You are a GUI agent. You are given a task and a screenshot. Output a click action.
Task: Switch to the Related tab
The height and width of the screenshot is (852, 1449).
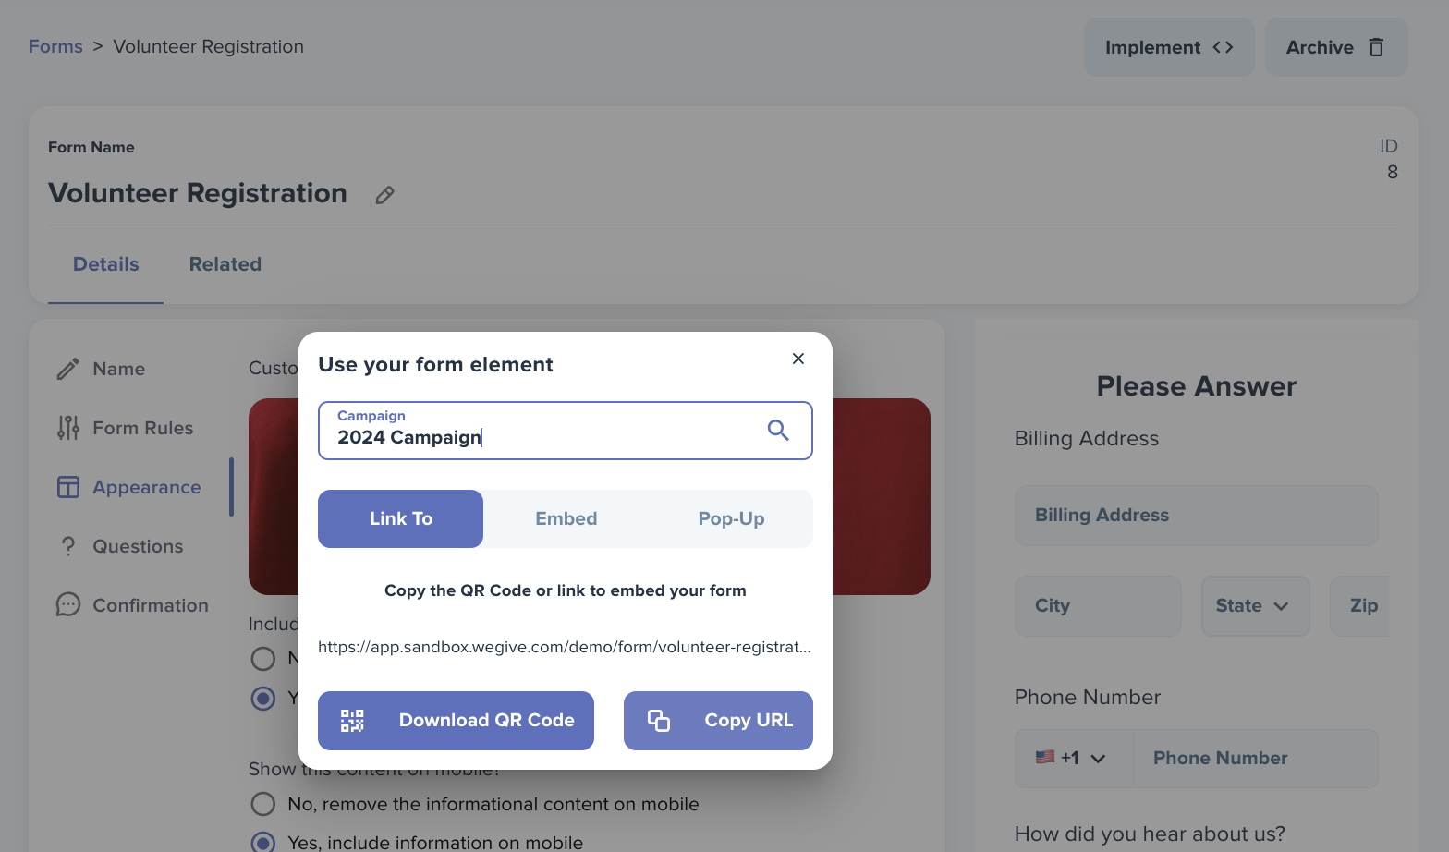(x=225, y=264)
